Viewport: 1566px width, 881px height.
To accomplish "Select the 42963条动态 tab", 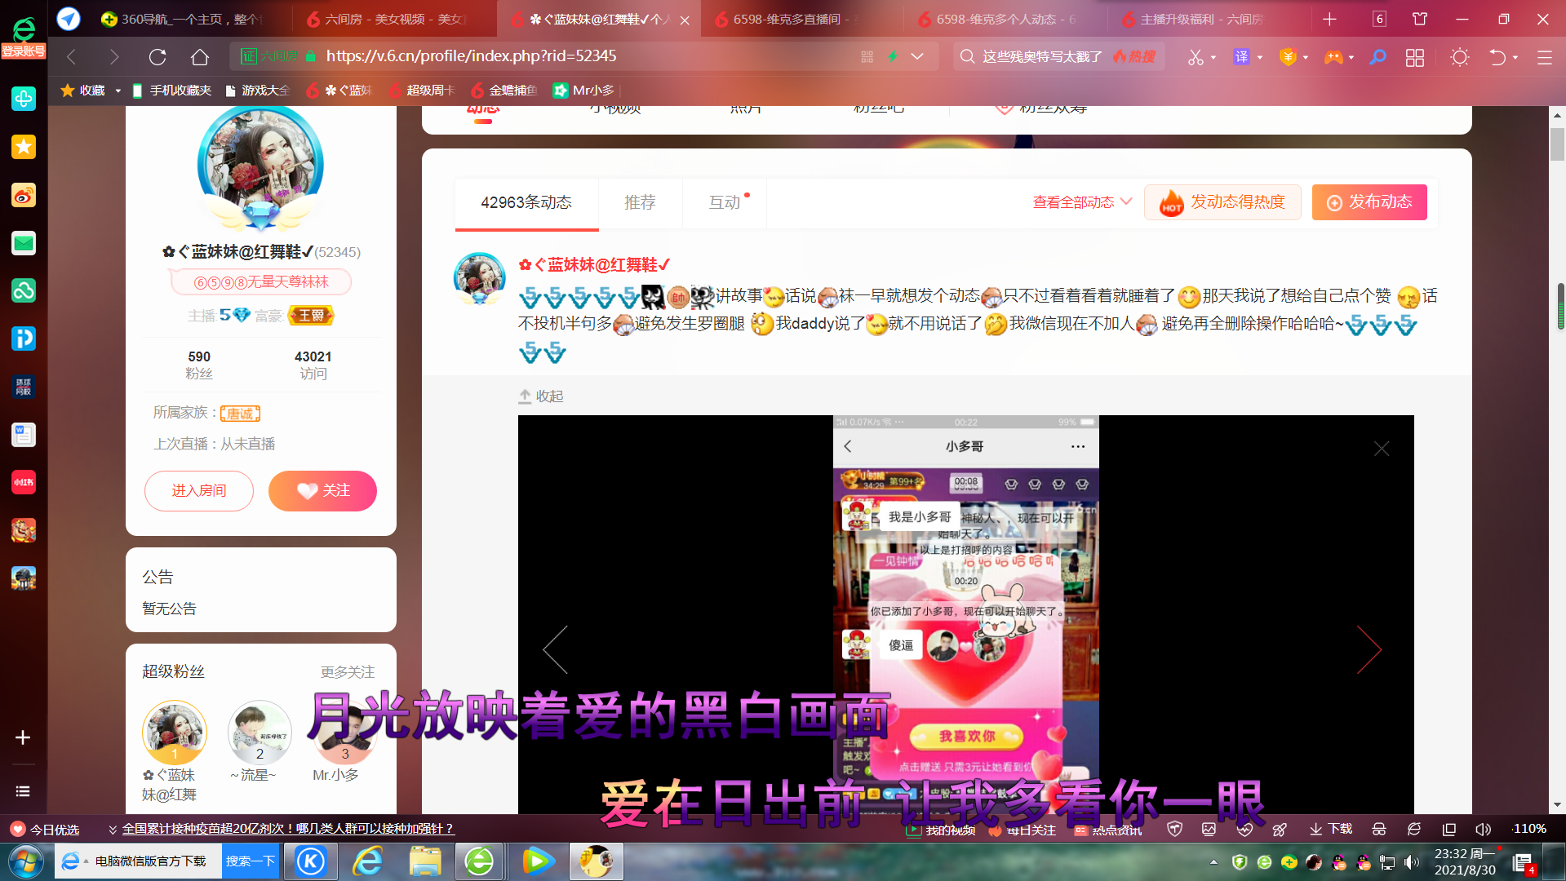I will coord(526,202).
